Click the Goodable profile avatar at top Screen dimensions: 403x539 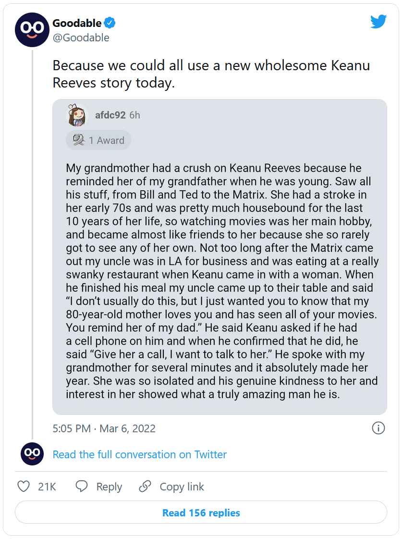click(x=32, y=30)
